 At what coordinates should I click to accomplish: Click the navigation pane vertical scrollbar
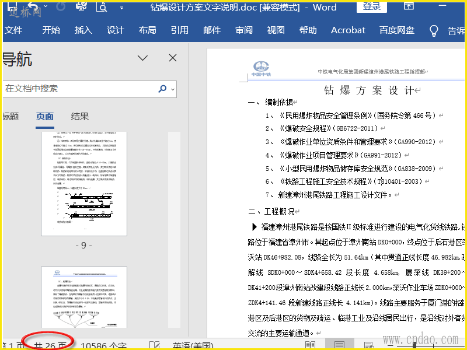point(174,229)
